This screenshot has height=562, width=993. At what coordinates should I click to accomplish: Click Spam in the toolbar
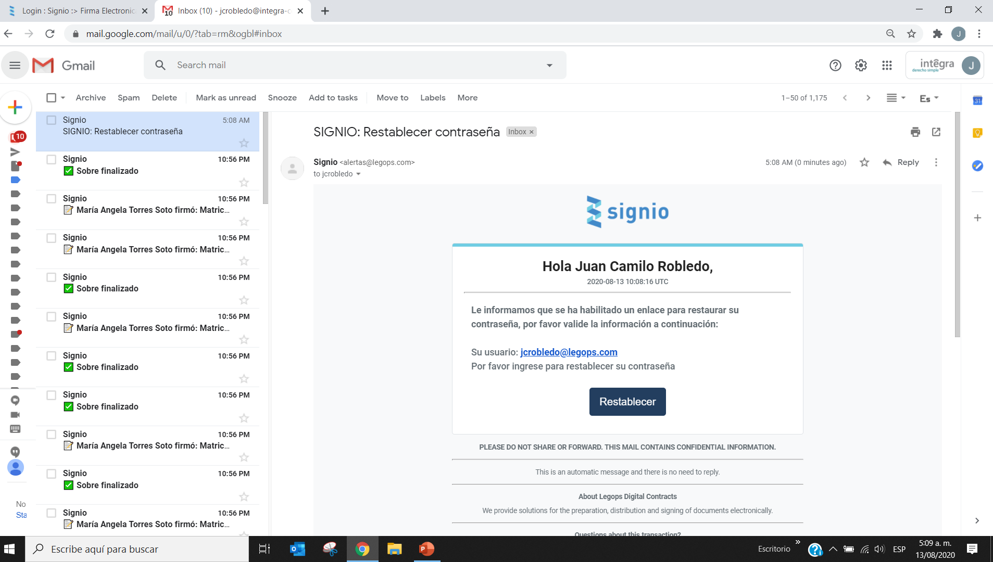pos(129,98)
